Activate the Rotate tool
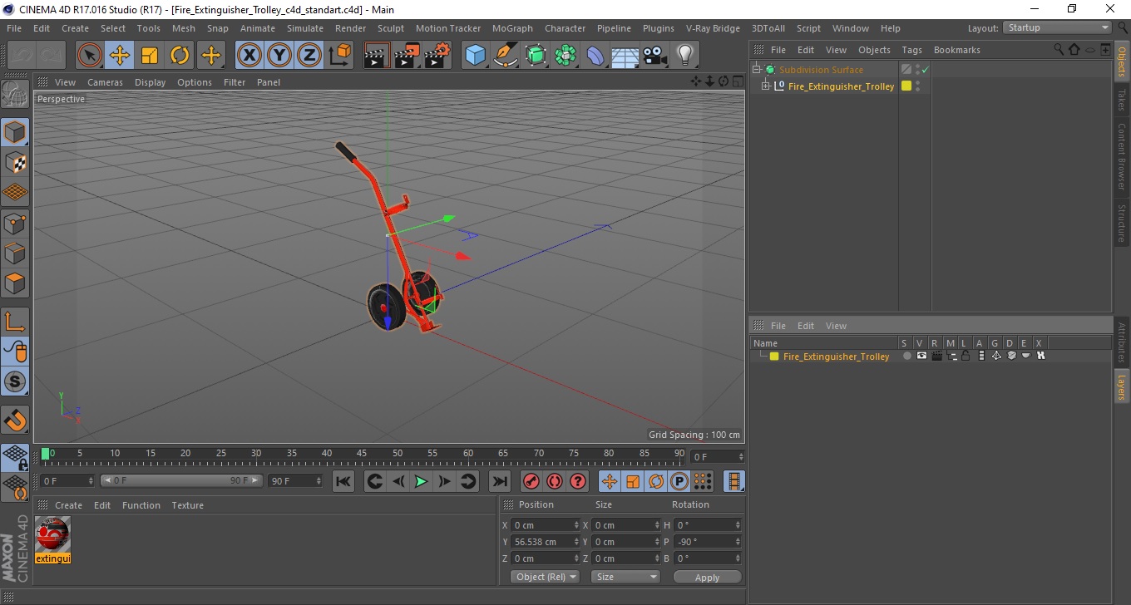Screen dimensions: 1131x605 [x=180, y=56]
